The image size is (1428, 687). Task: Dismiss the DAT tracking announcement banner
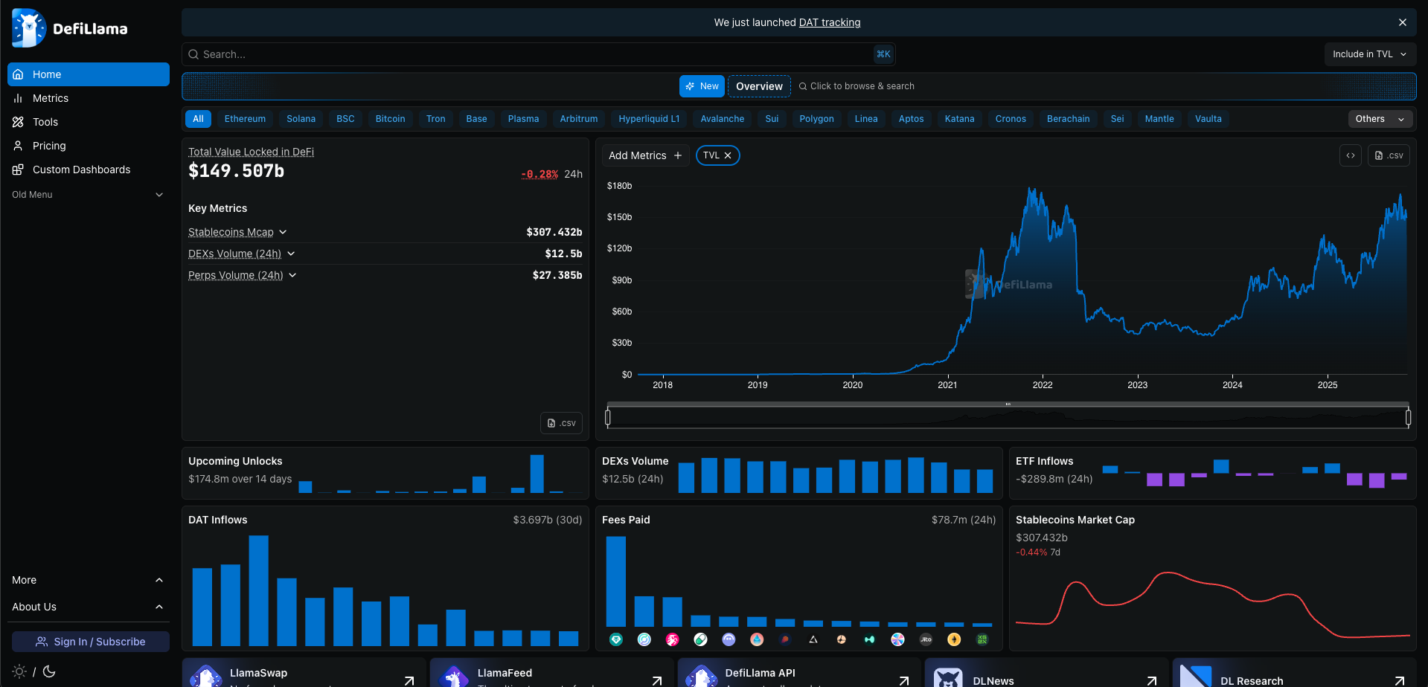[1402, 22]
